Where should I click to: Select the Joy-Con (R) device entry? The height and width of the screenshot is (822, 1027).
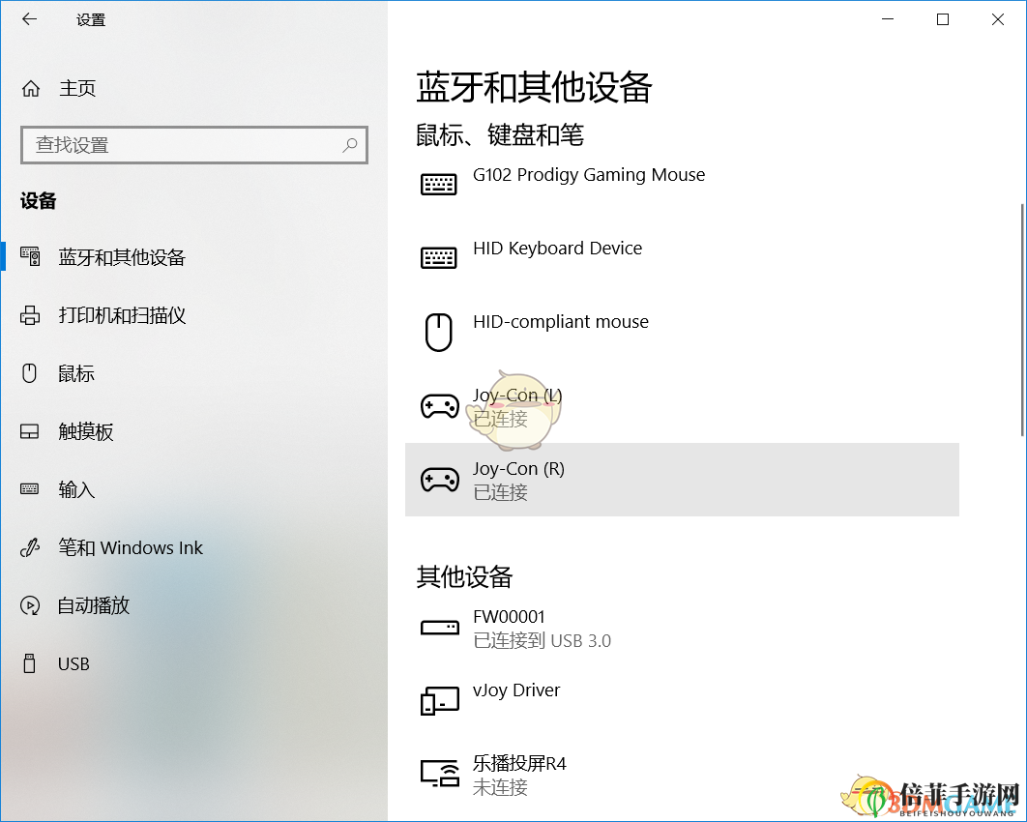point(681,480)
